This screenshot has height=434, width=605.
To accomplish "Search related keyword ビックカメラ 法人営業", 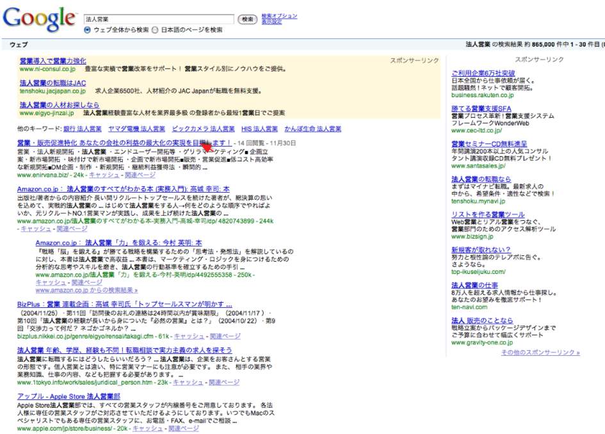I will [x=204, y=129].
